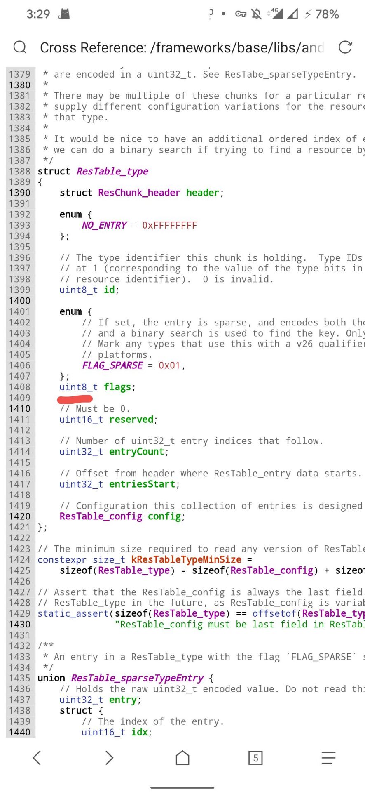Click the config field symbol
Screen dimensions: 365x792
(x=164, y=516)
